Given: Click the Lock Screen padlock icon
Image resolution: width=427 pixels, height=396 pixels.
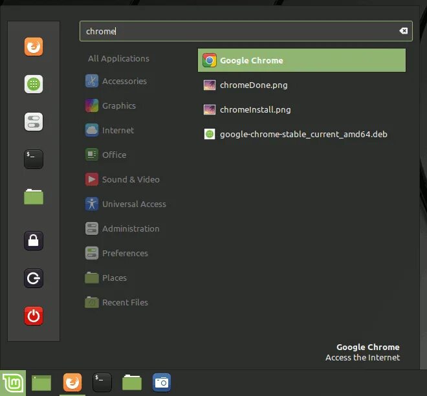Looking at the screenshot, I should pyautogui.click(x=34, y=241).
